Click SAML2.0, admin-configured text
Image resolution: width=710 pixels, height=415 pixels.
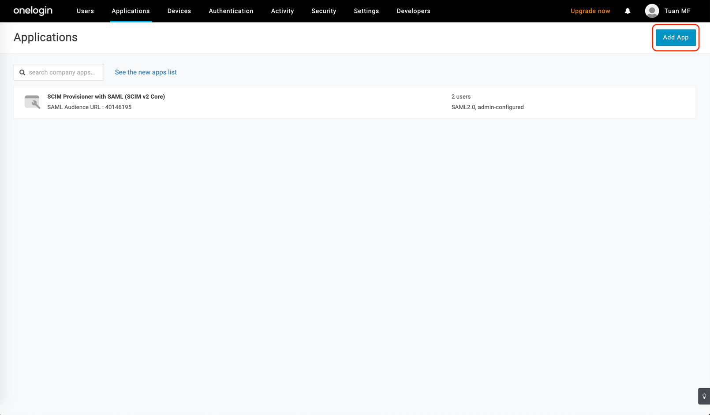487,107
